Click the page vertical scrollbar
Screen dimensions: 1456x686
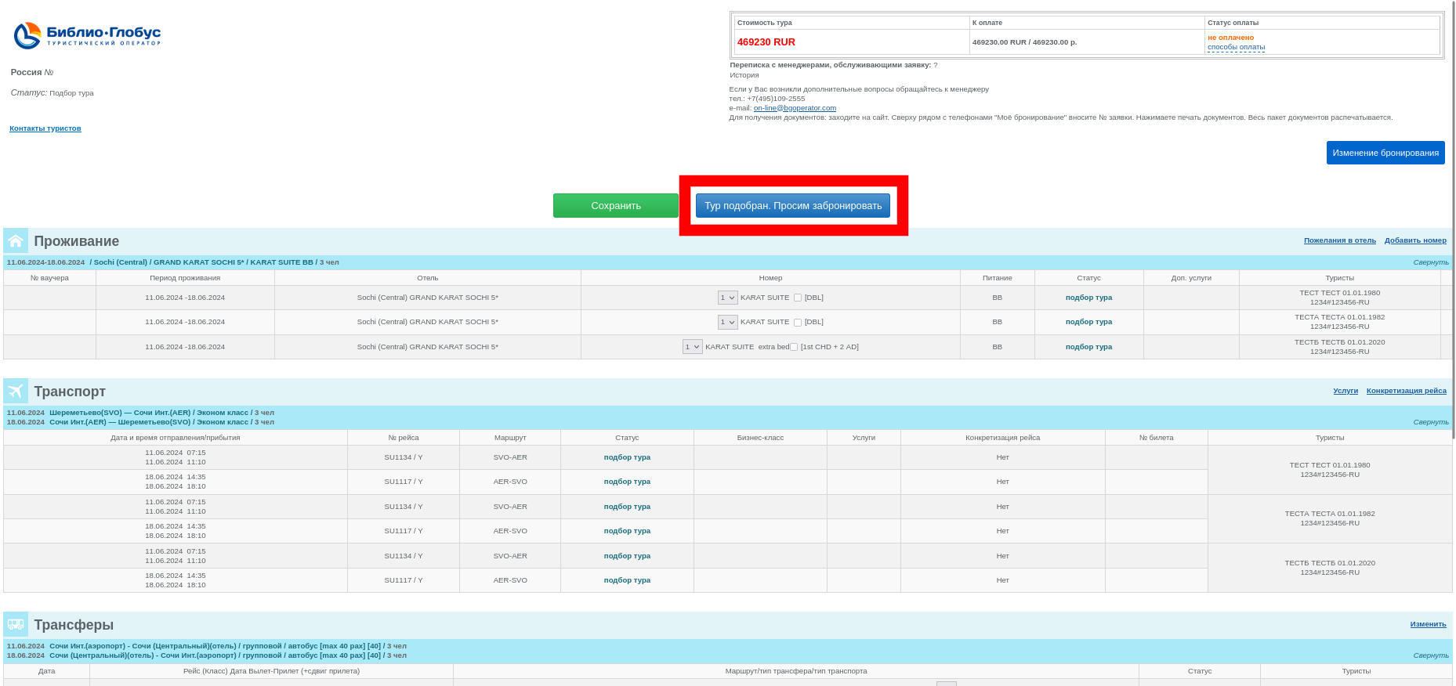point(1453,235)
